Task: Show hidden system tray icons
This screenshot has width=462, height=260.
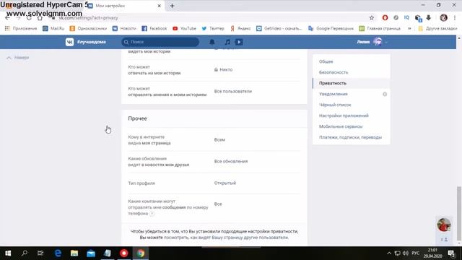Action: coord(389,253)
